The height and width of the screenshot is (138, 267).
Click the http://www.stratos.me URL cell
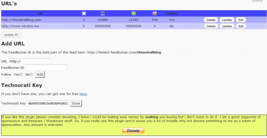[x=20, y=26]
